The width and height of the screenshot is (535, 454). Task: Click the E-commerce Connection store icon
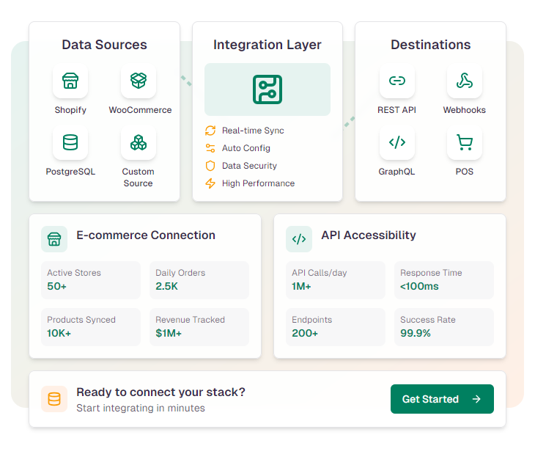coord(54,239)
